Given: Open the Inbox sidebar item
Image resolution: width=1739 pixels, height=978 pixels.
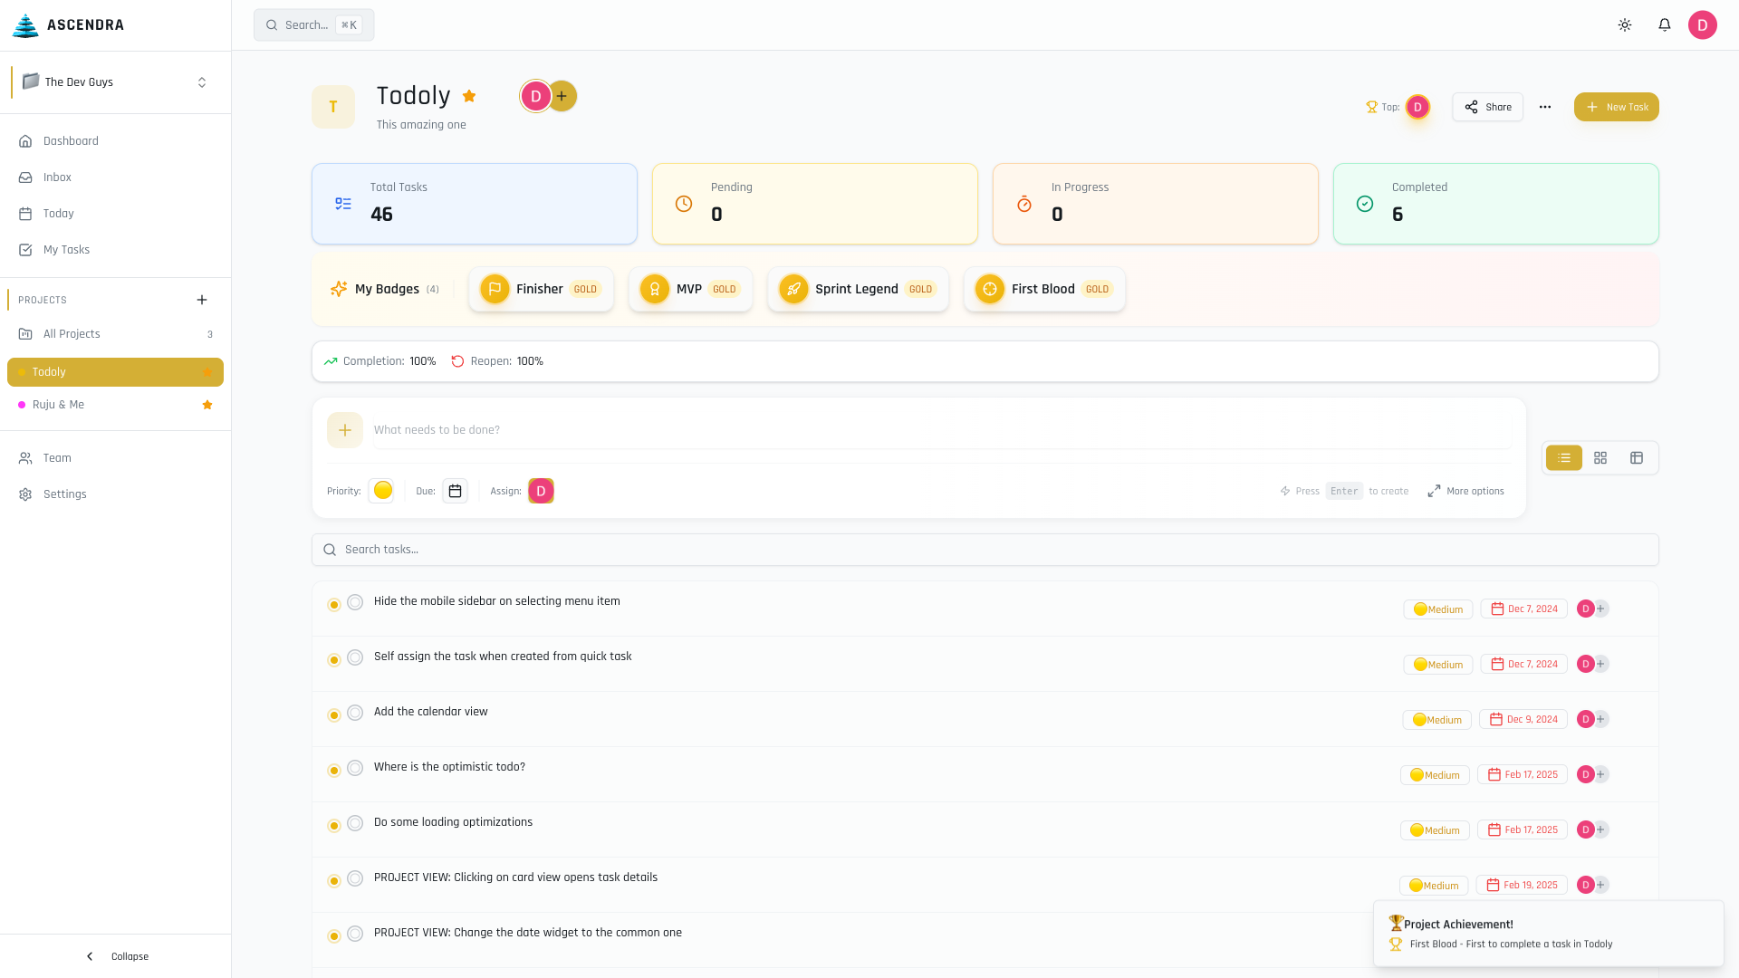Looking at the screenshot, I should point(57,177).
